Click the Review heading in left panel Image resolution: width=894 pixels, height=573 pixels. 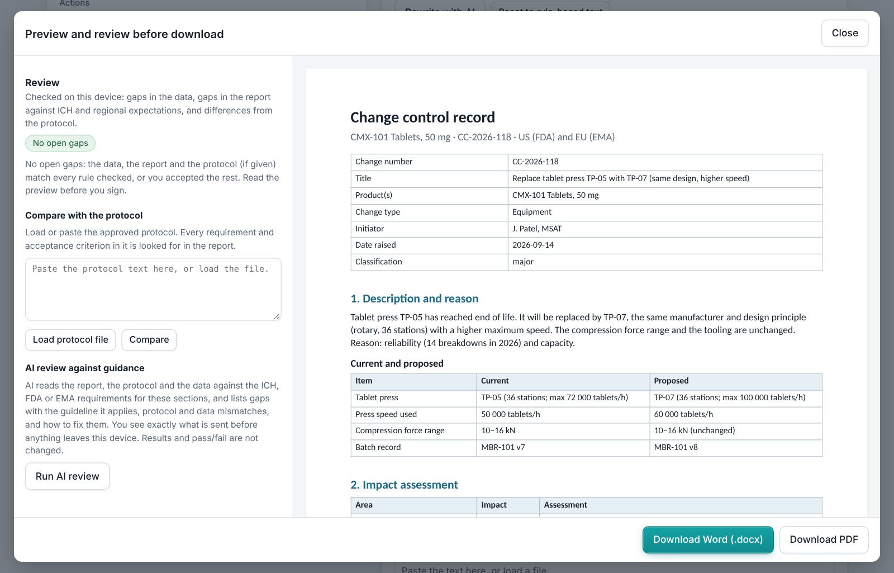click(x=42, y=83)
